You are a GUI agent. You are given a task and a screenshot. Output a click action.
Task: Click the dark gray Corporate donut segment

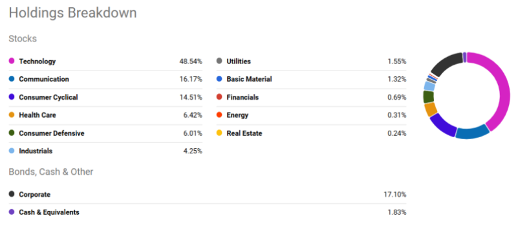pos(445,64)
